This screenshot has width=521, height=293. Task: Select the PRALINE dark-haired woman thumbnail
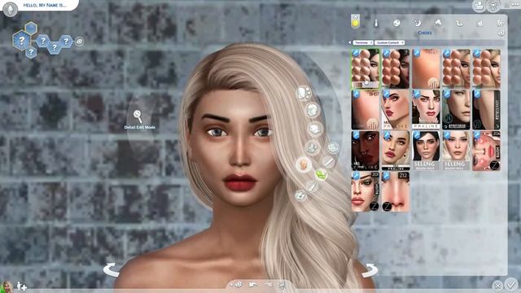coord(426,109)
